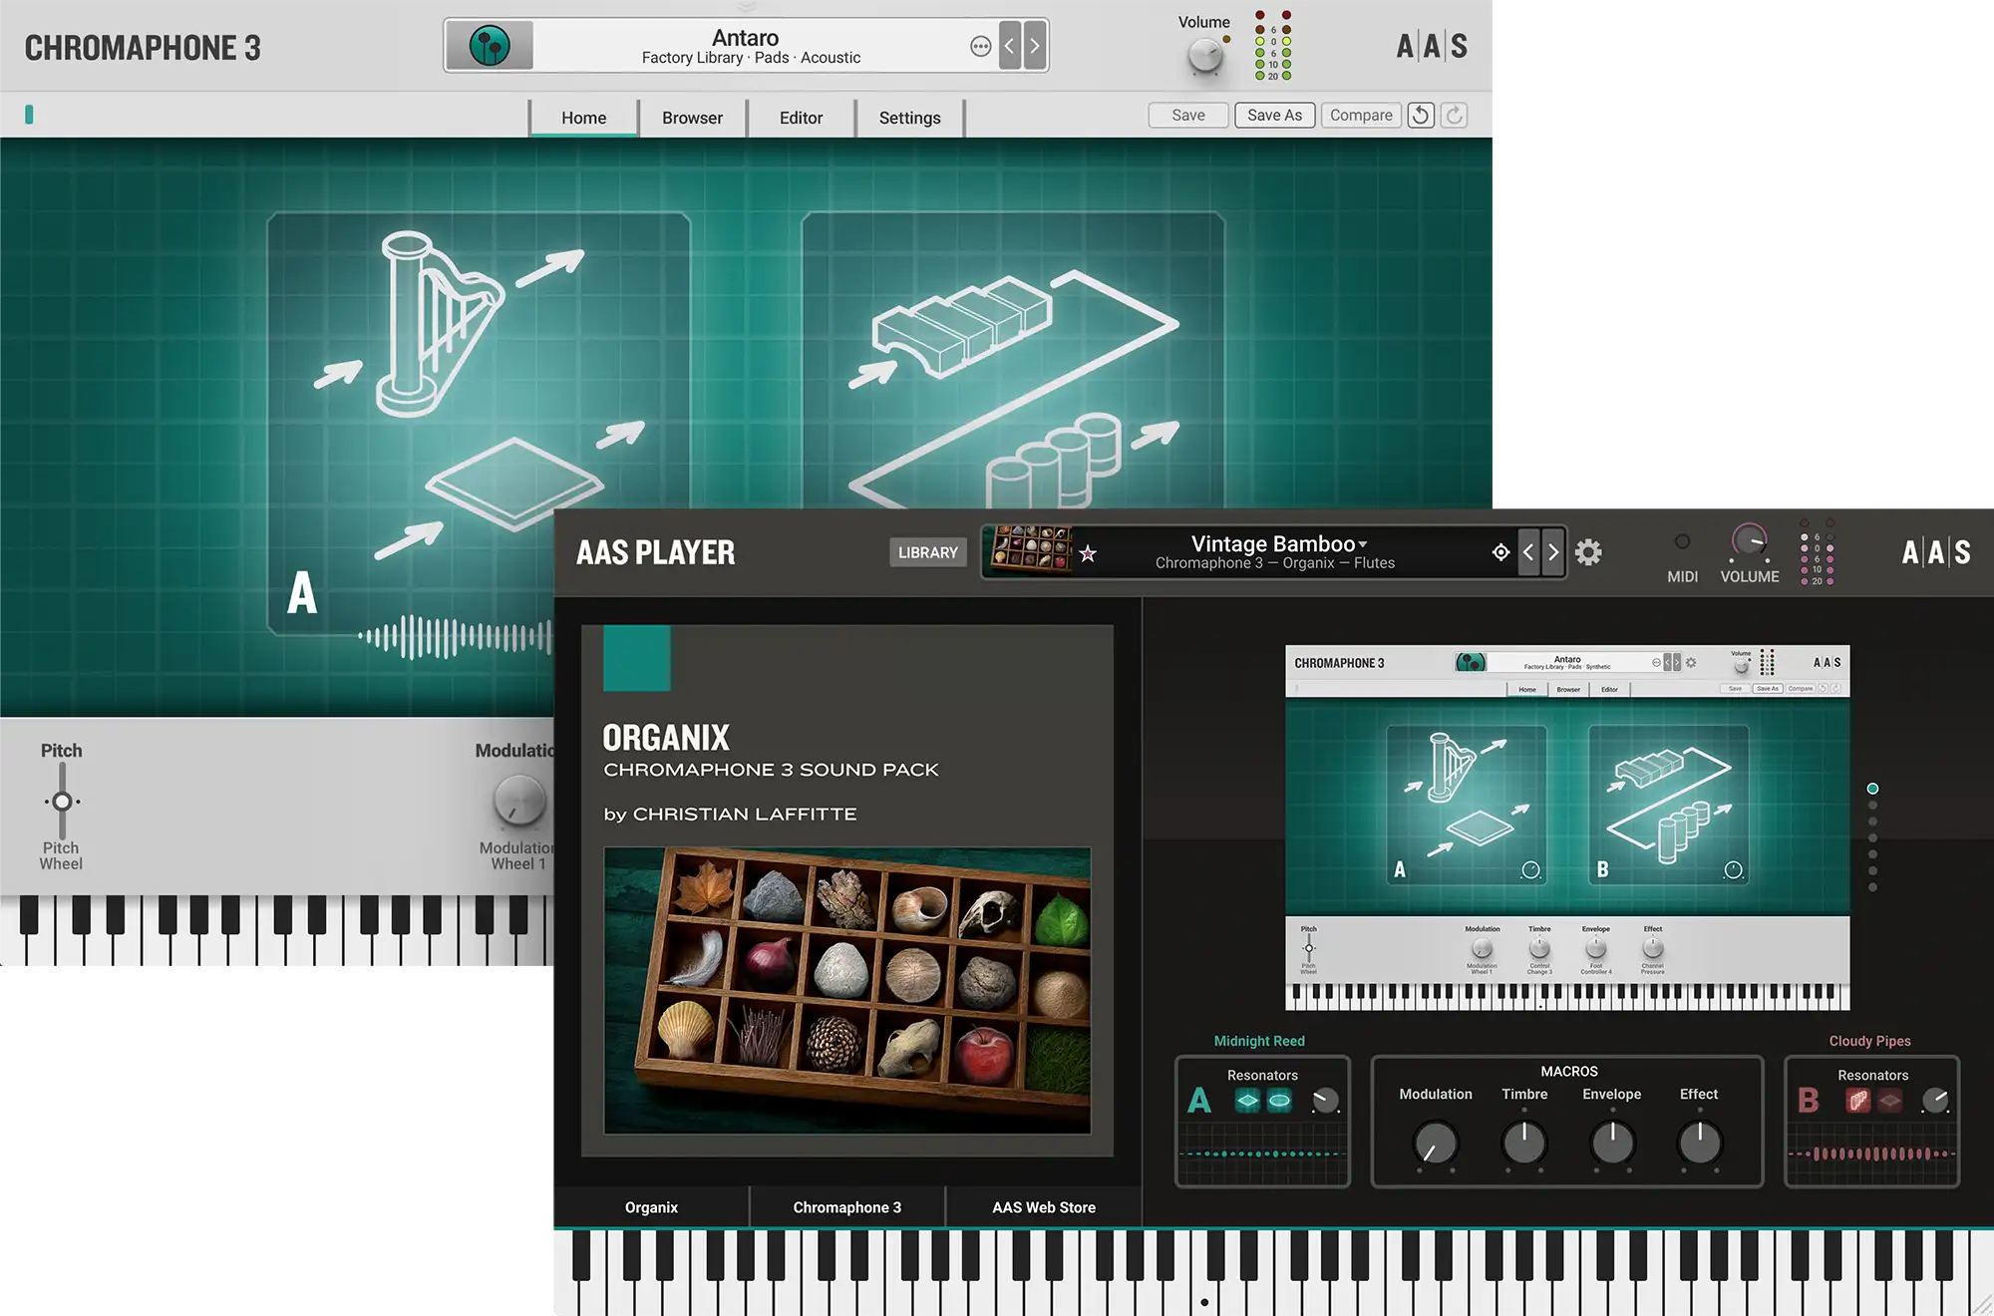Click the AAS logo in AAS Player

(1935, 552)
